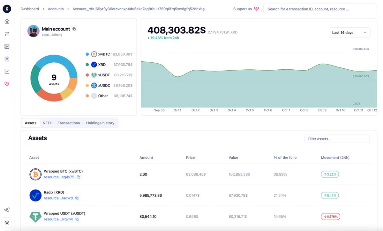Image resolution: width=383 pixels, height=231 pixels.
Task: Switch to the NFTs tab
Action: (47, 123)
